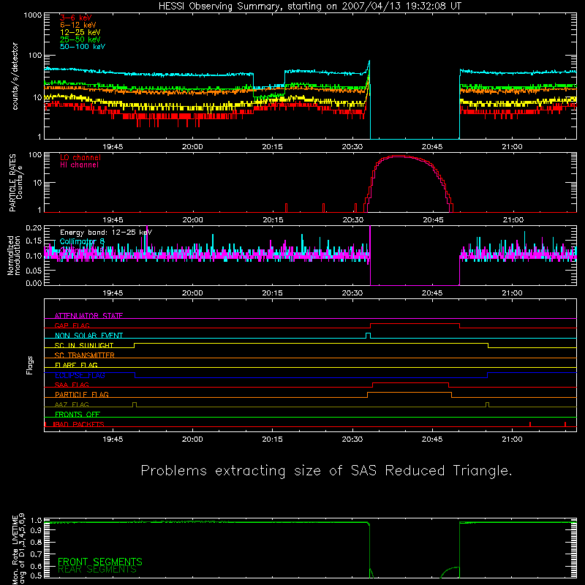Click the 0.20 tick on modulation axis
This screenshot has height=585, width=585.
(34, 227)
